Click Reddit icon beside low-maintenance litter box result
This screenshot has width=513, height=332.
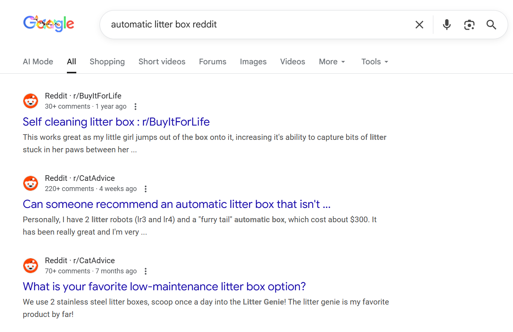point(31,265)
